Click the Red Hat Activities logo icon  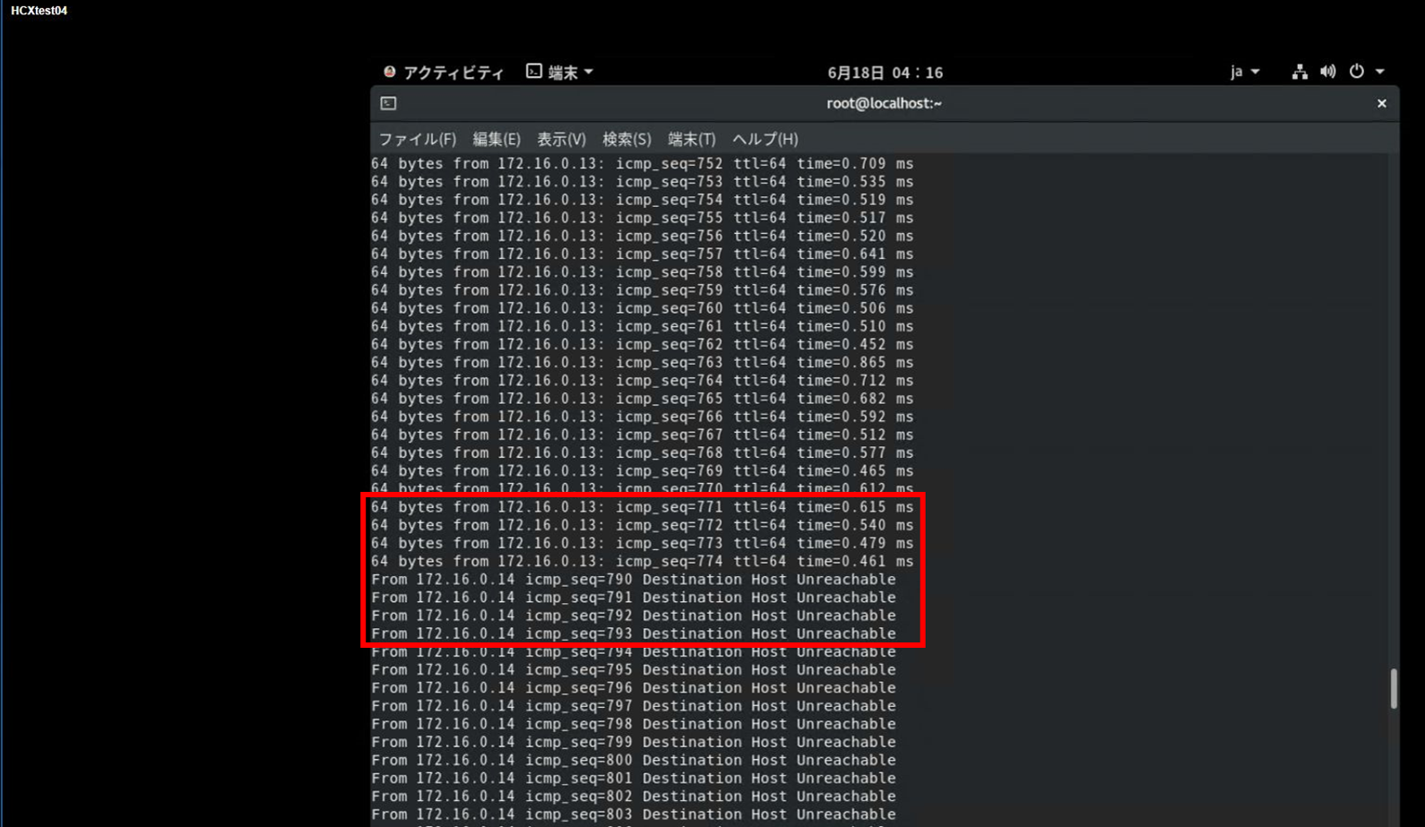pyautogui.click(x=389, y=72)
